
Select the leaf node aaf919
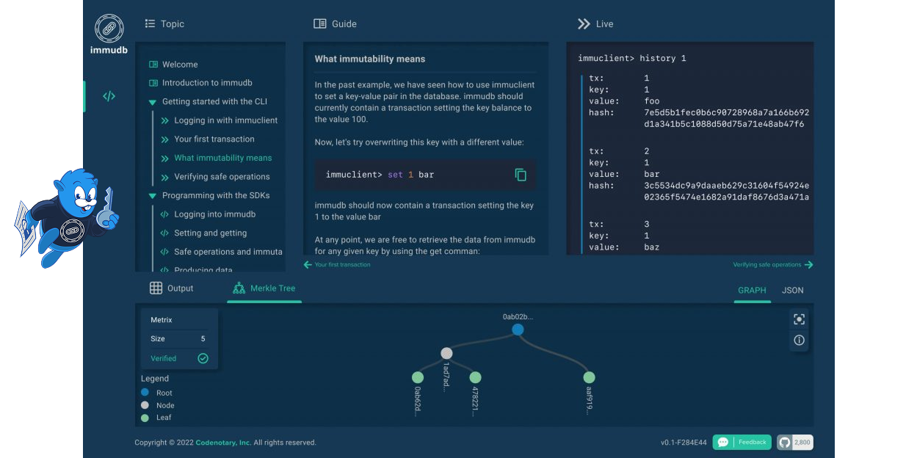coord(589,377)
